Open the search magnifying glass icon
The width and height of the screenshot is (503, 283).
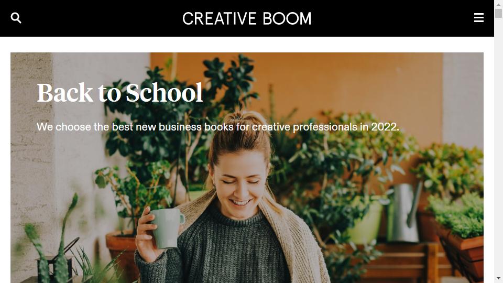16,18
